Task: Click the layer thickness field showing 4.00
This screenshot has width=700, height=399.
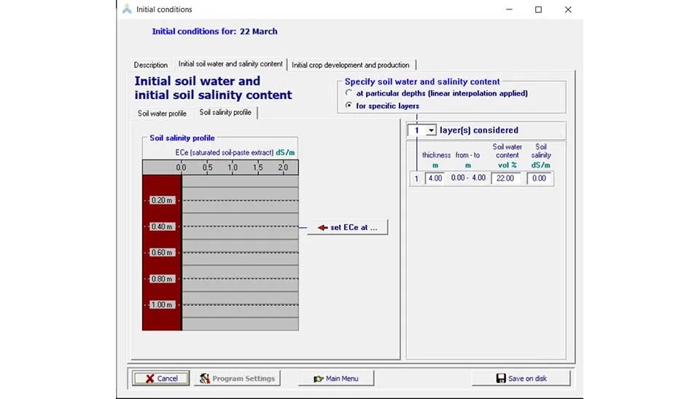Action: click(435, 178)
